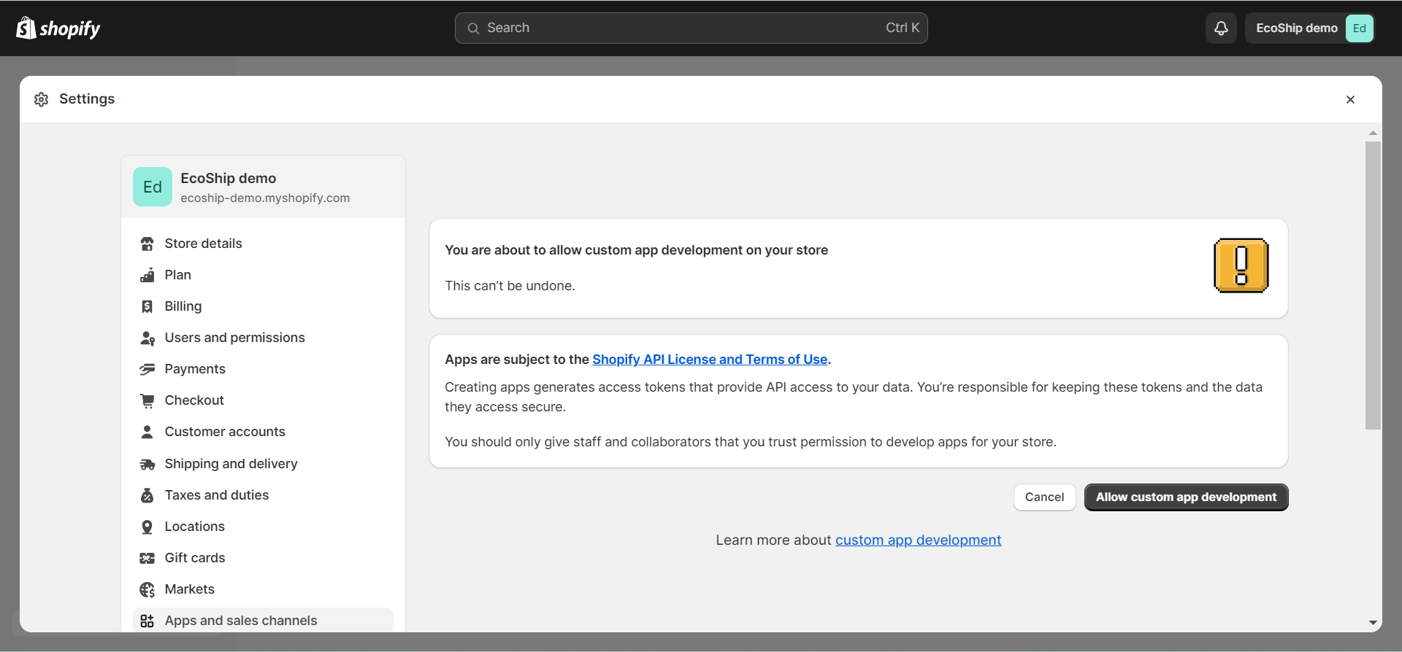Click the Customer accounts person icon
Viewport: 1402px width, 652px height.
coord(148,432)
